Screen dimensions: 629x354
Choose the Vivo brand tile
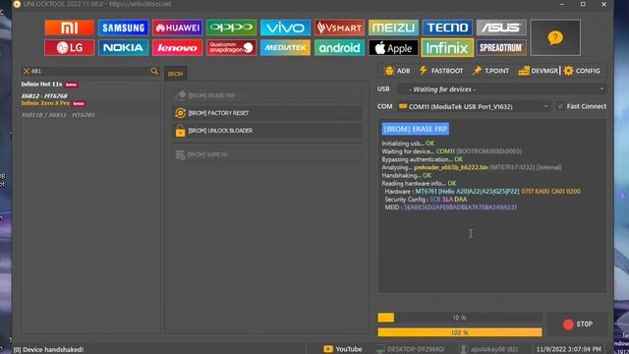[x=285, y=28]
